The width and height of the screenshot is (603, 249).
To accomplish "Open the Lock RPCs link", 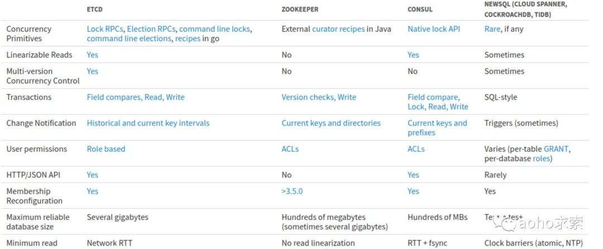I will pos(104,29).
